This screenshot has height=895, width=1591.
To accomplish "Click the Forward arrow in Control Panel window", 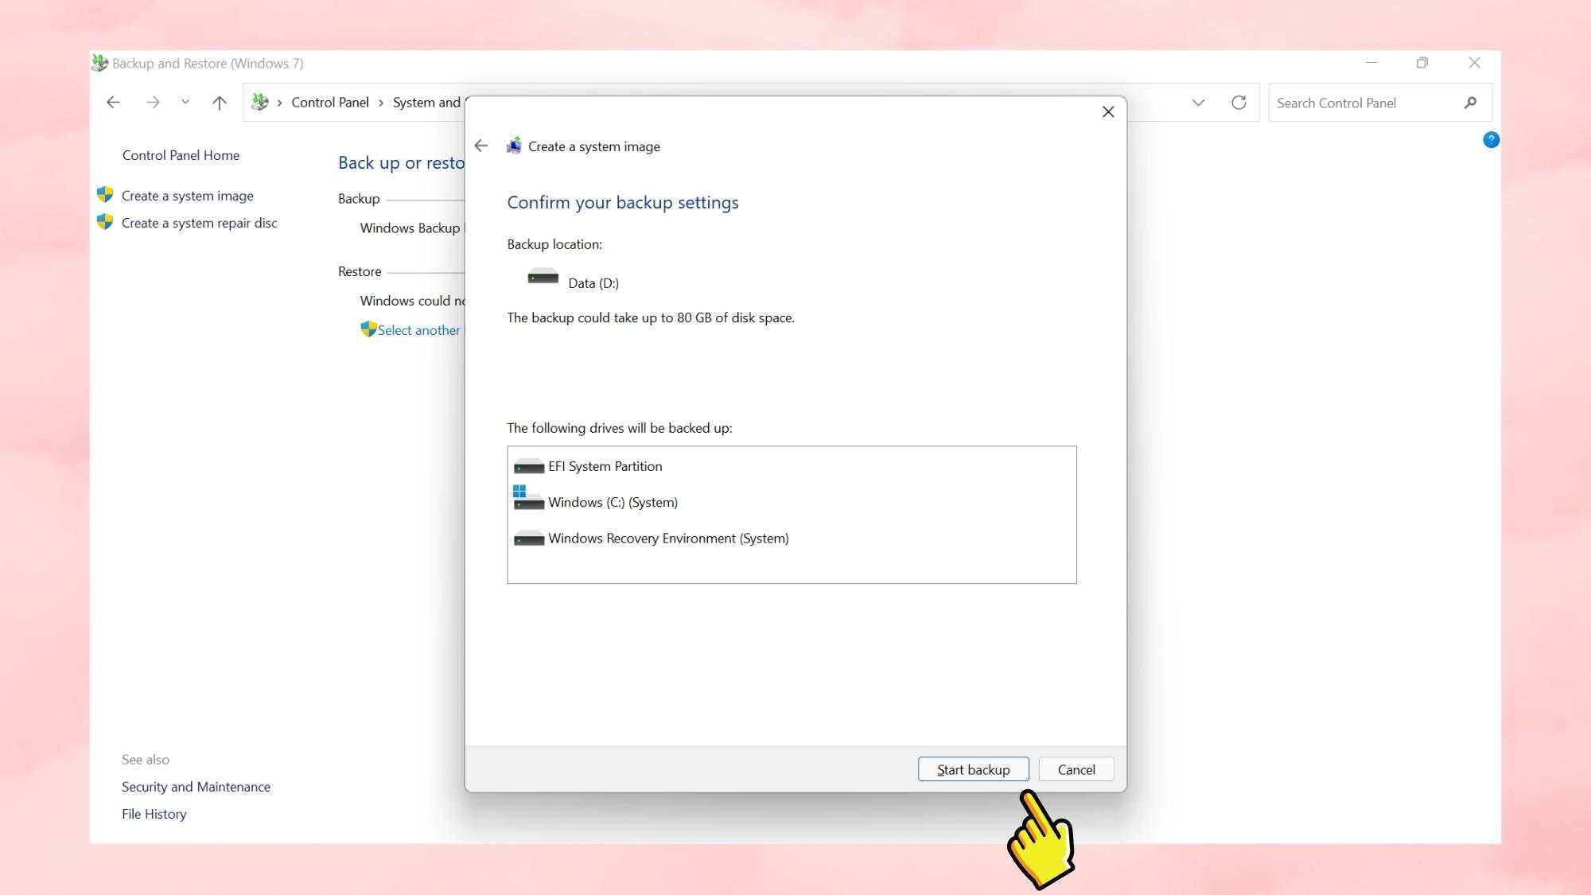I will [x=153, y=103].
